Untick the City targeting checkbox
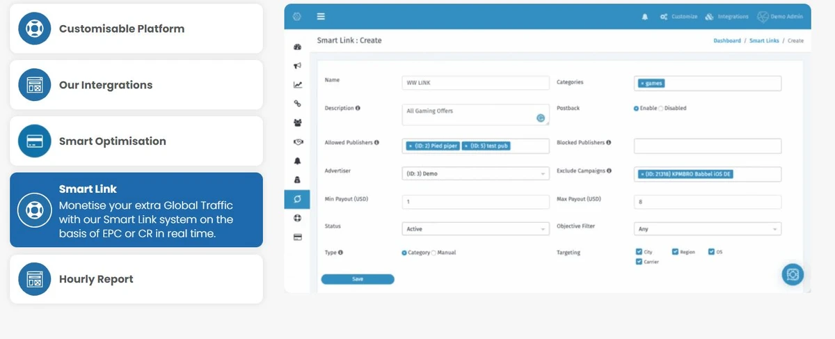The image size is (835, 339). 639,252
